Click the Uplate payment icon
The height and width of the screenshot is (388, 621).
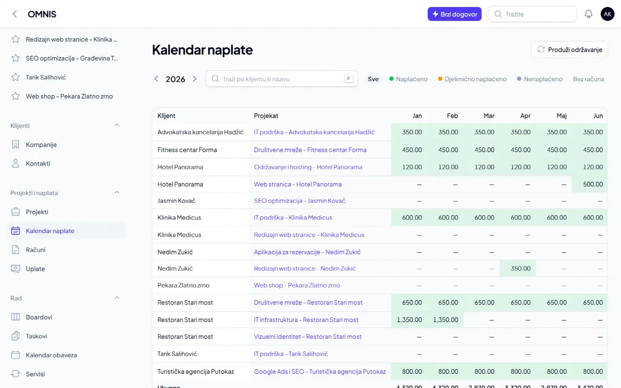16,269
